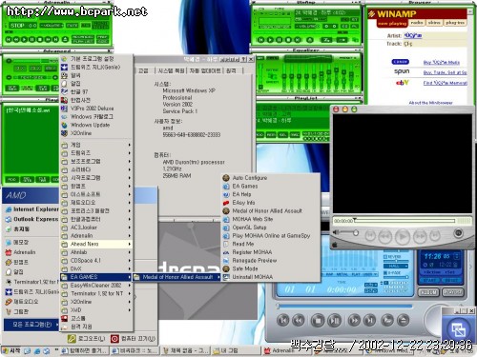This screenshot has height=357, width=477.
Task: Open Windows Update from programs list
Action: pyautogui.click(x=96, y=125)
